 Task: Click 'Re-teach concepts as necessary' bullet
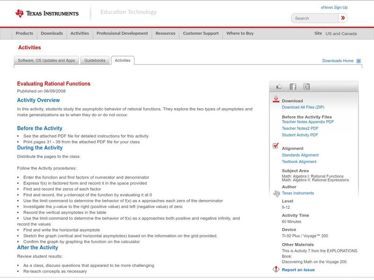pos(55,271)
